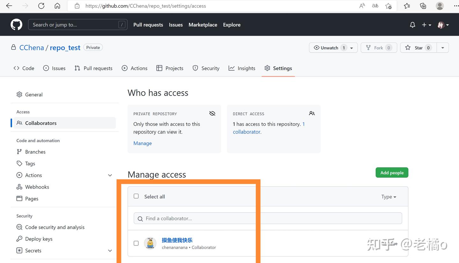The image size is (459, 263).
Task: Open the Type filter dropdown
Action: point(389,197)
